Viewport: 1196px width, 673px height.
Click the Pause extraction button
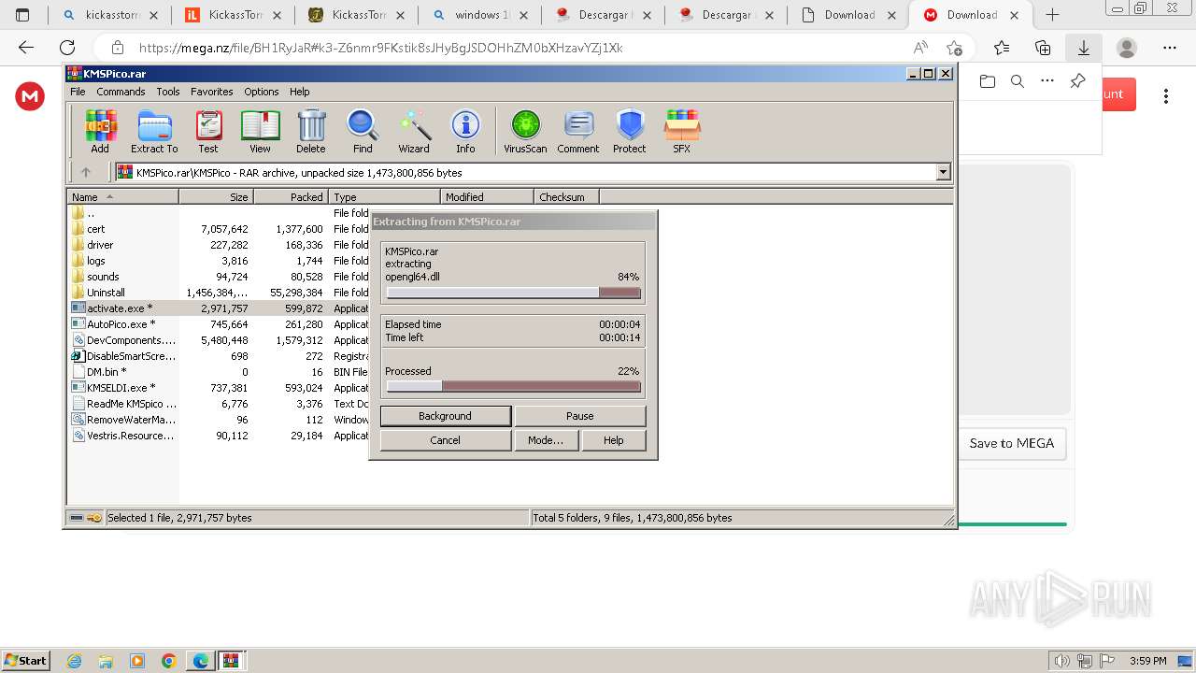tap(580, 416)
